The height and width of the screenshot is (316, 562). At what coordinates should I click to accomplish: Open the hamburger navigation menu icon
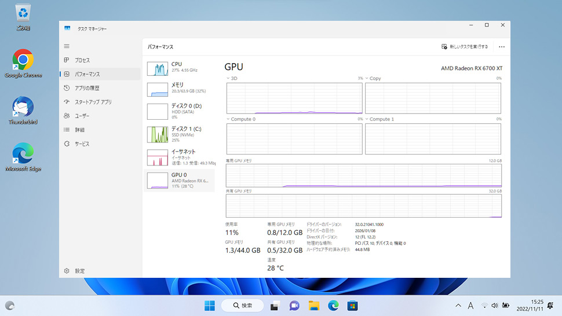(x=67, y=46)
